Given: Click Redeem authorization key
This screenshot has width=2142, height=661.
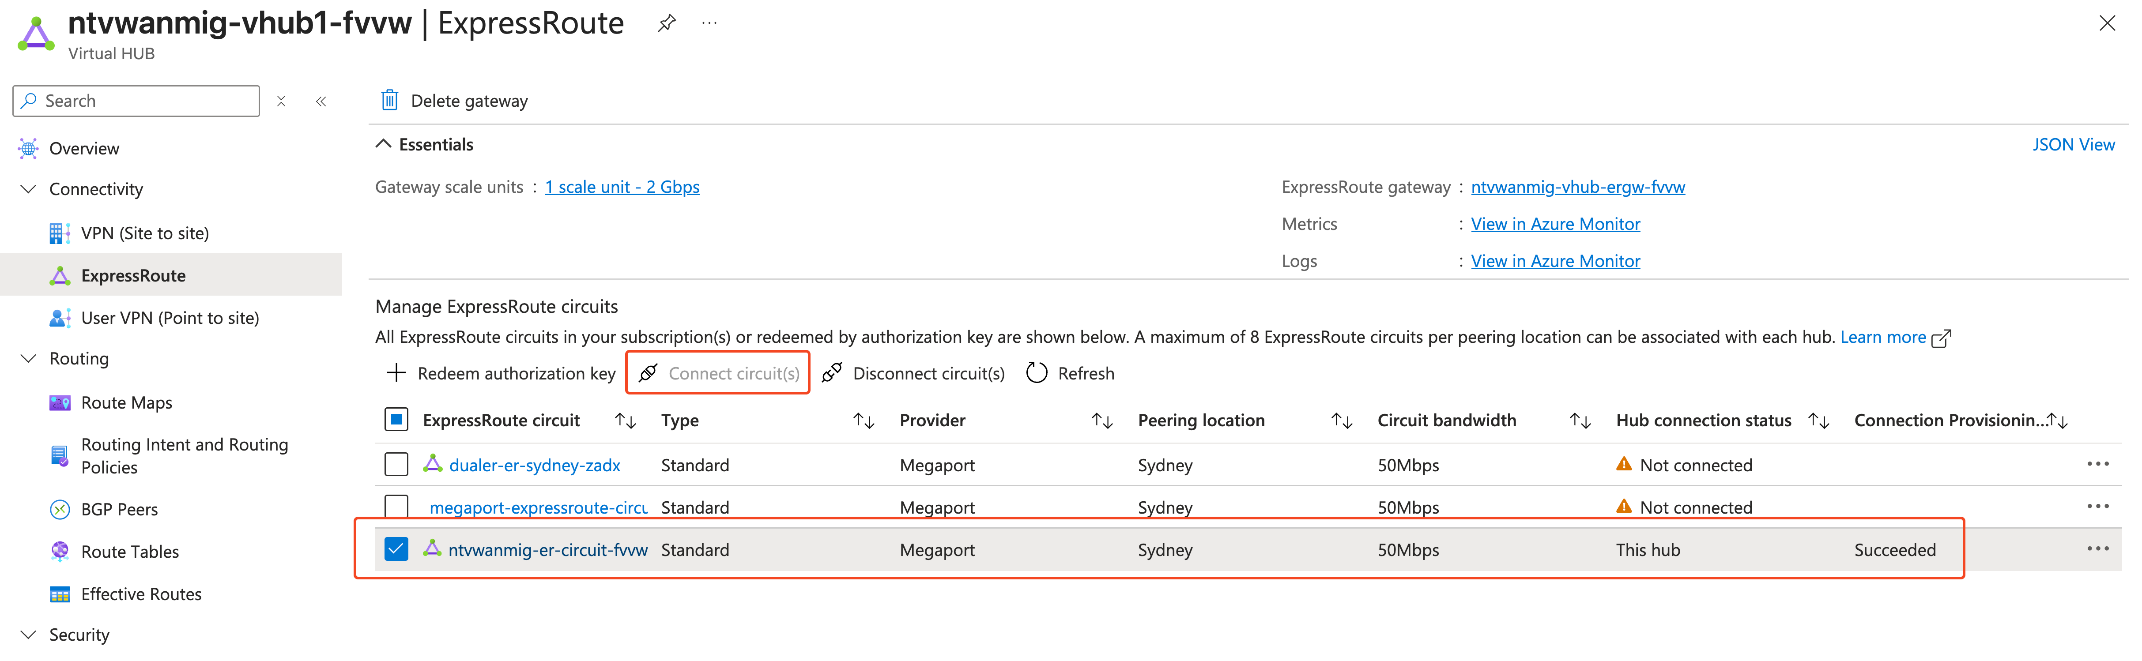Looking at the screenshot, I should pos(502,373).
